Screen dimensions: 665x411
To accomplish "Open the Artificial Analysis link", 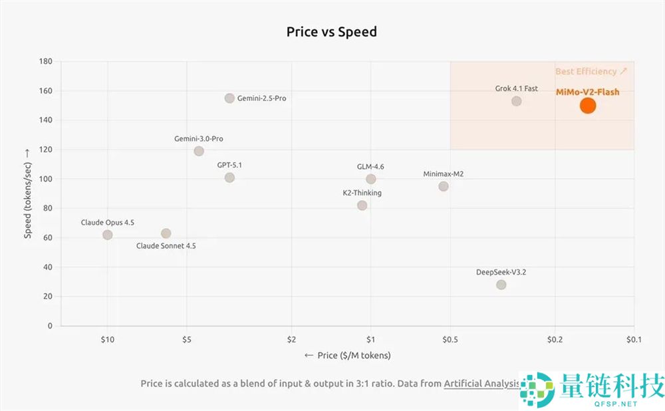I will pyautogui.click(x=480, y=384).
